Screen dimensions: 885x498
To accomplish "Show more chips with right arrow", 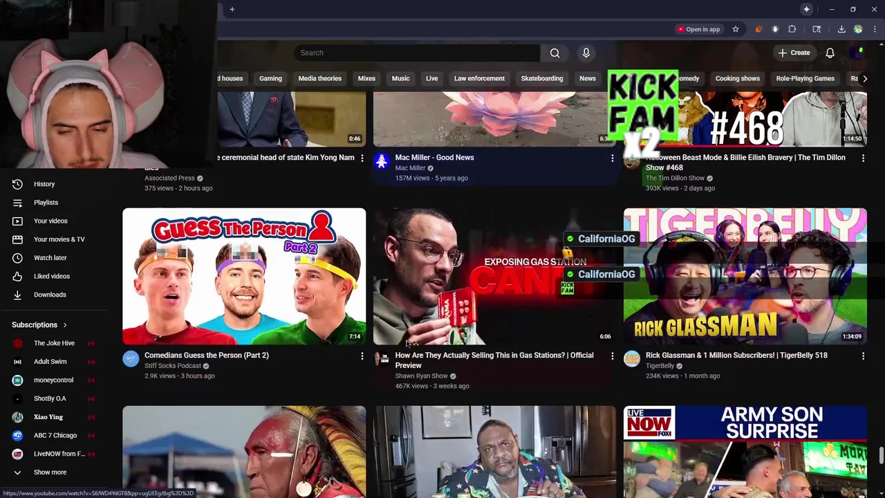I will tap(864, 78).
